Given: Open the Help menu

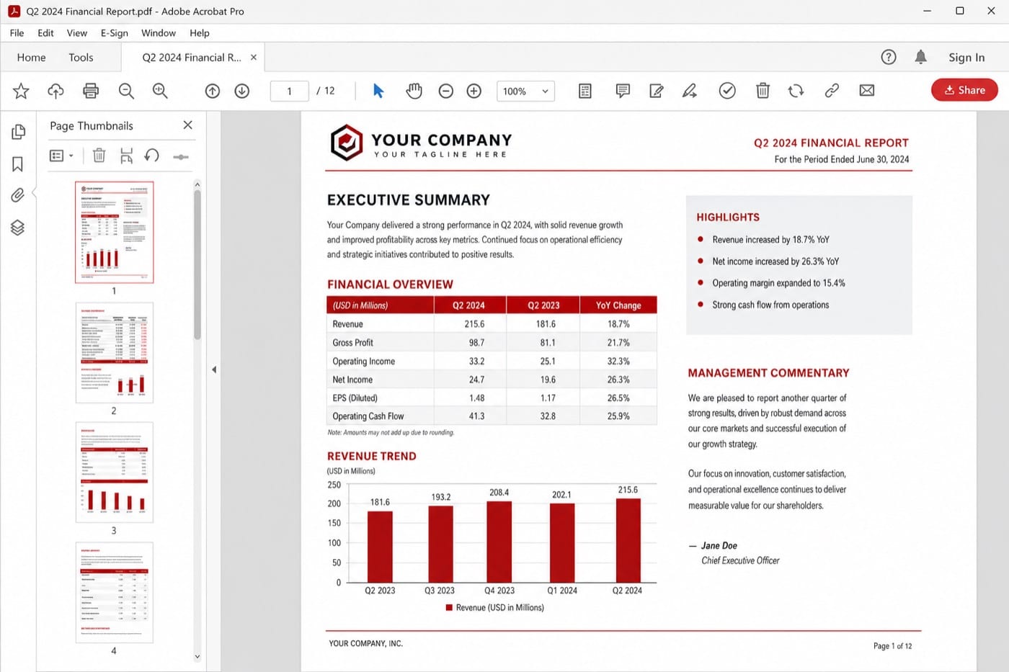Looking at the screenshot, I should [x=200, y=33].
